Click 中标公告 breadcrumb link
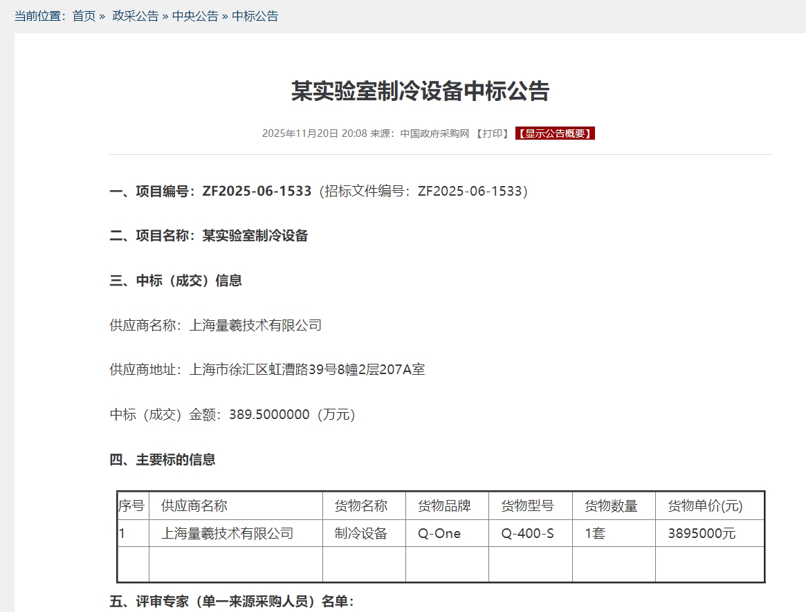Image resolution: width=806 pixels, height=612 pixels. point(255,16)
